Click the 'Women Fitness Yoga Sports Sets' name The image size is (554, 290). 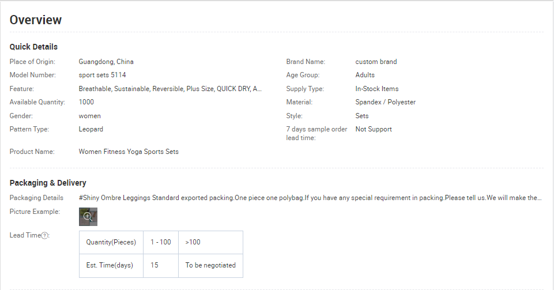pyautogui.click(x=129, y=152)
